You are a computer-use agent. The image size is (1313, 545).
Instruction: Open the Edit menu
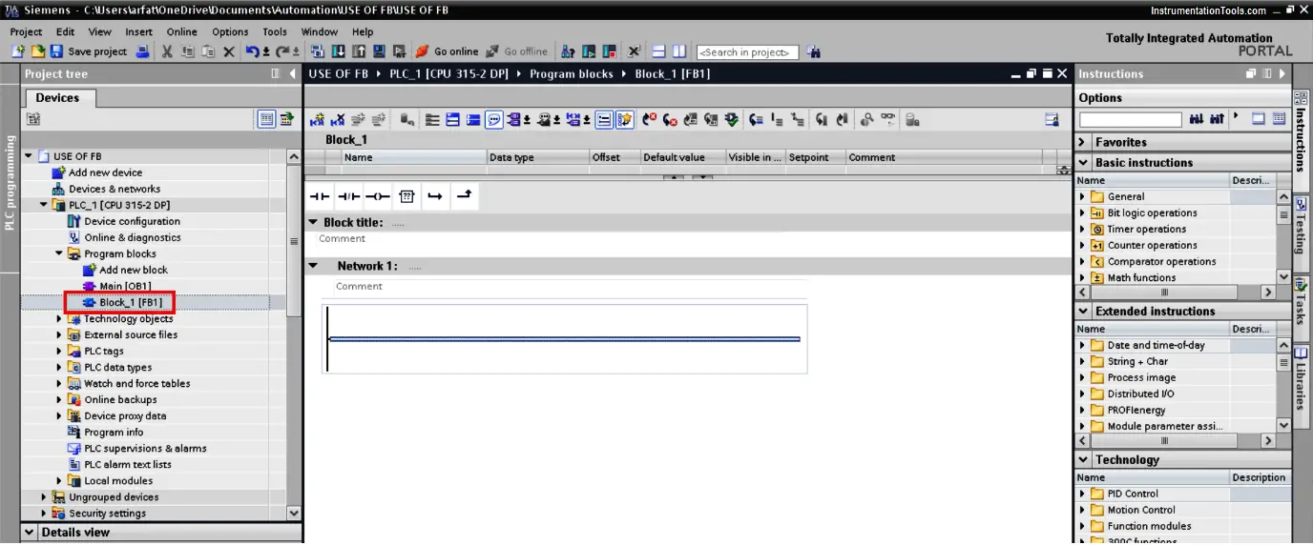point(65,31)
